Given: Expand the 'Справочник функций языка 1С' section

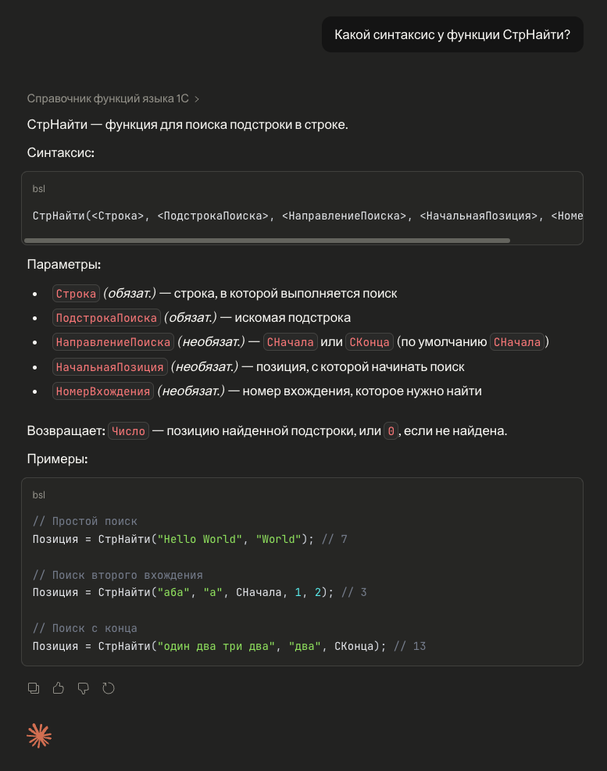Looking at the screenshot, I should pyautogui.click(x=113, y=98).
